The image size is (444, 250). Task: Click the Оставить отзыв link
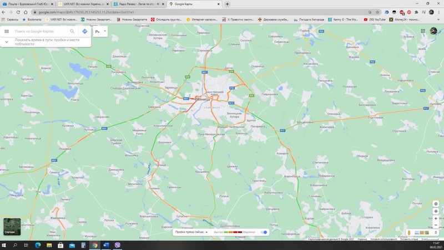pyautogui.click(x=409, y=239)
